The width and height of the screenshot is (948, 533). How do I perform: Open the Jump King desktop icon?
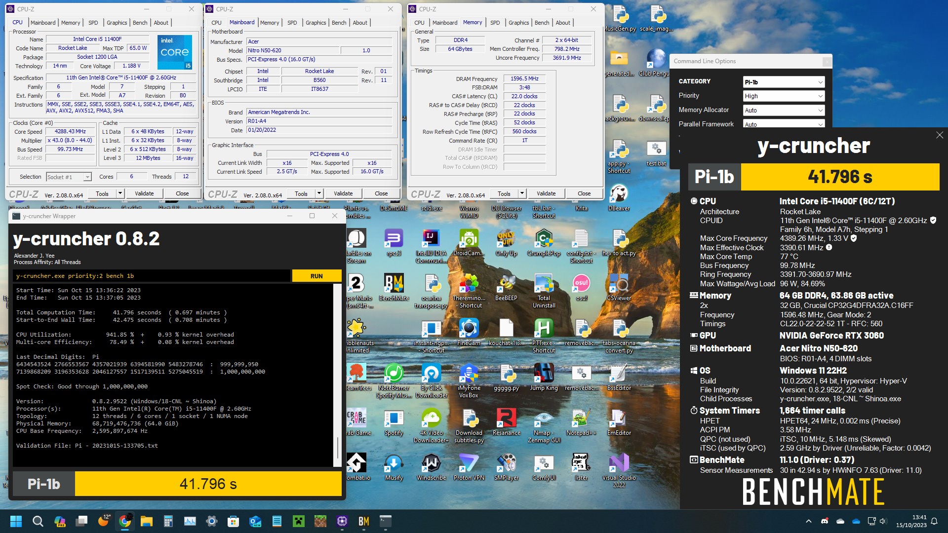pyautogui.click(x=544, y=377)
